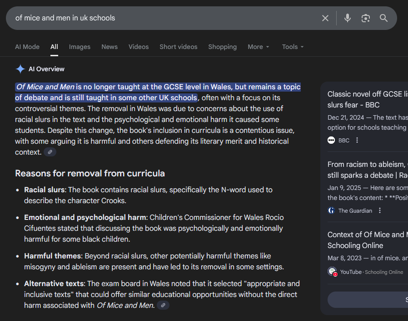Click the highlighted 'Of Mice and Men is no longer taught' sentence
408x321 pixels.
[x=158, y=92]
